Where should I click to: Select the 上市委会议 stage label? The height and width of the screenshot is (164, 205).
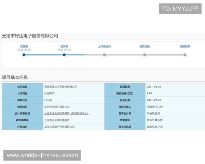click(x=105, y=46)
